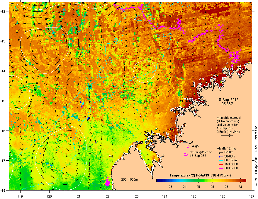This screenshot has height=199, width=258.
Task: Click the 0.5m/s velocity reference arrow
Action: [x=227, y=135]
